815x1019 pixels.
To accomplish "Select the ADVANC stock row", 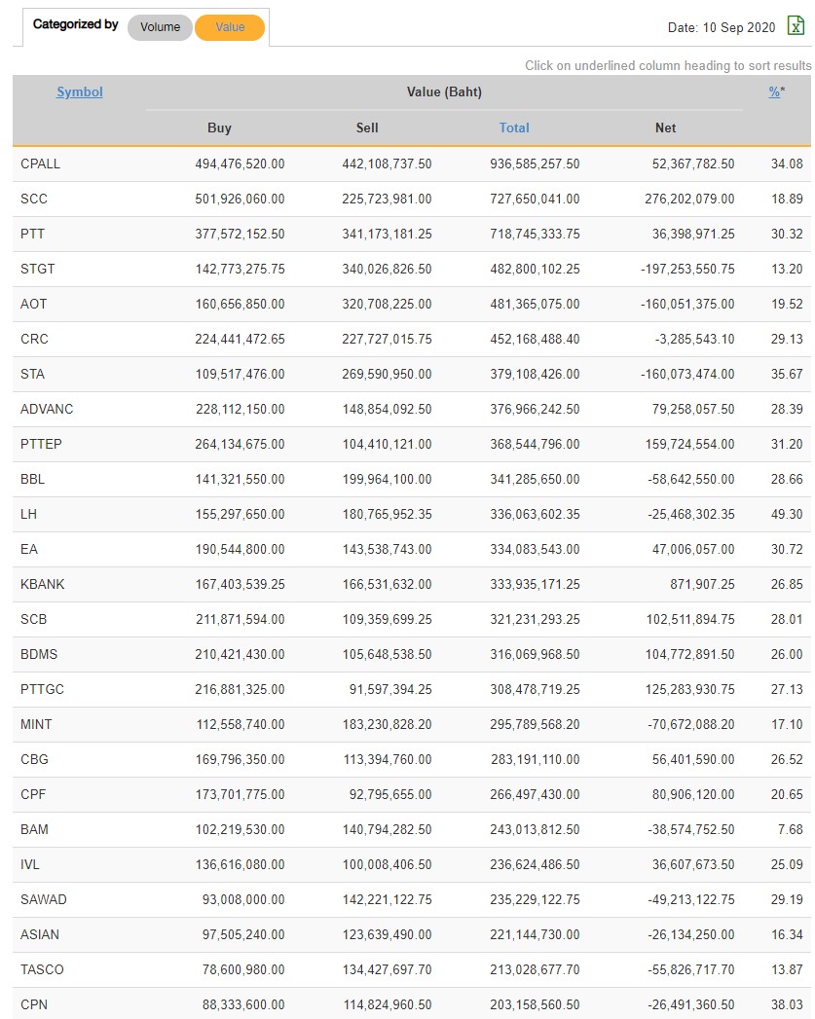I will [x=47, y=409].
